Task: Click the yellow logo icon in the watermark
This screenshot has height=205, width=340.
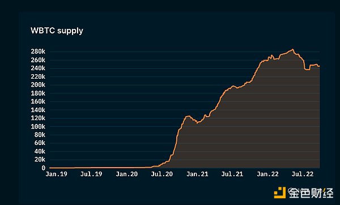Action: 280,192
